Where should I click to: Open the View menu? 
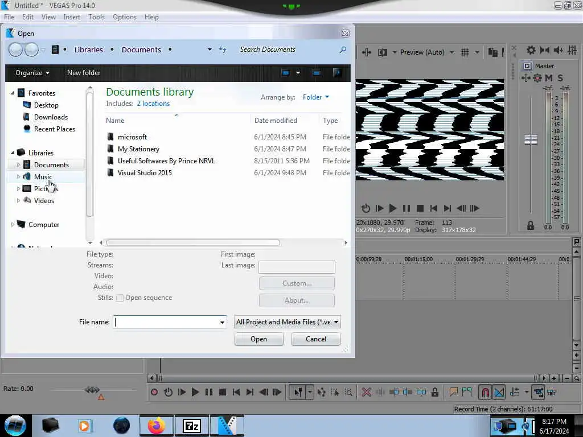48,17
